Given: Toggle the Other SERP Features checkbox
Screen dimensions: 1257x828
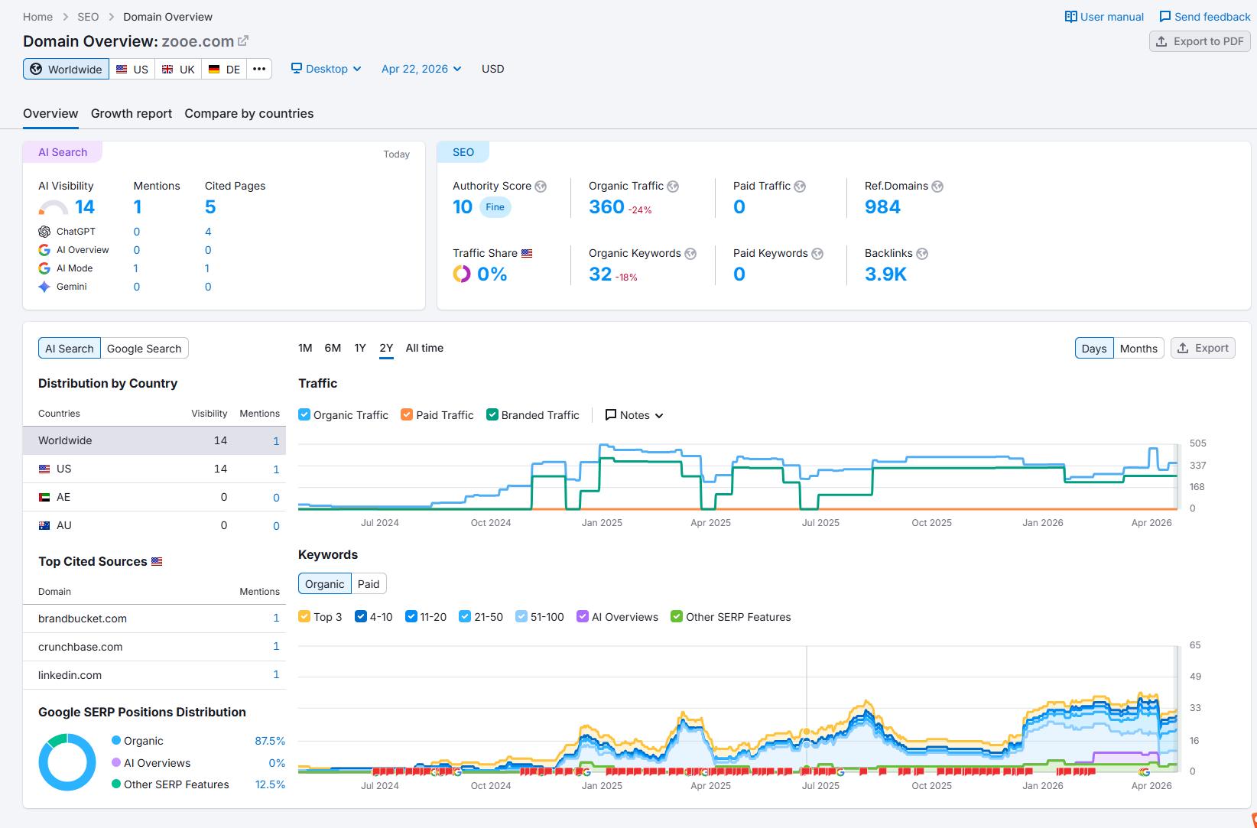Looking at the screenshot, I should click(677, 616).
